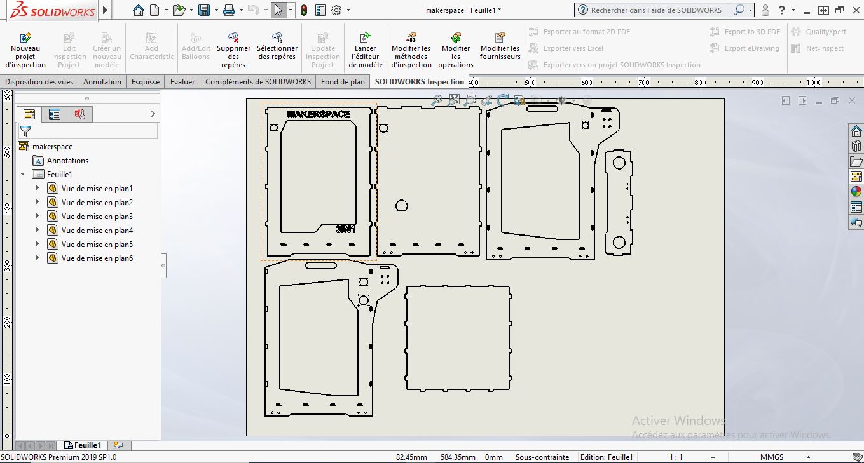Open the file properties list icon
864x463 pixels.
click(320, 10)
